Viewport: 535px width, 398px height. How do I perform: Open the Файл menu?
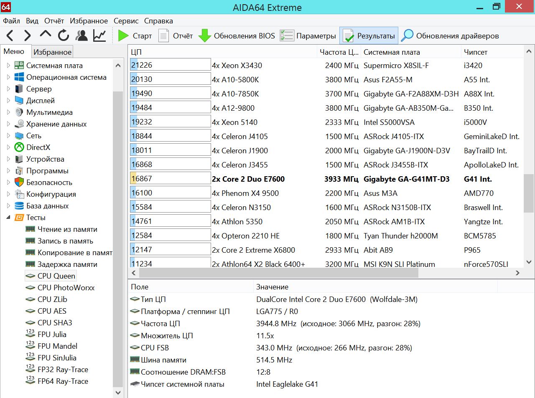tap(11, 21)
